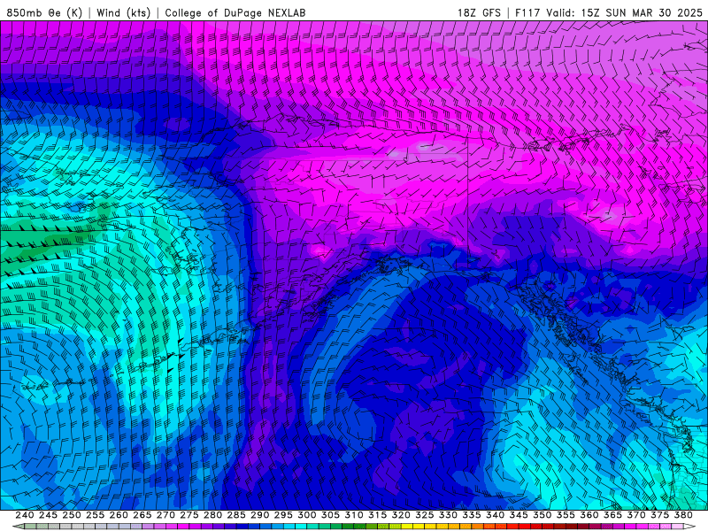This screenshot has width=708, height=531.
Task: Click the 345 colorbar scale value
Action: (519, 515)
